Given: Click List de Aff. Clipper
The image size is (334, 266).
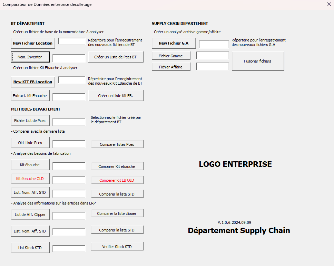Looking at the screenshot, I should (30, 215).
